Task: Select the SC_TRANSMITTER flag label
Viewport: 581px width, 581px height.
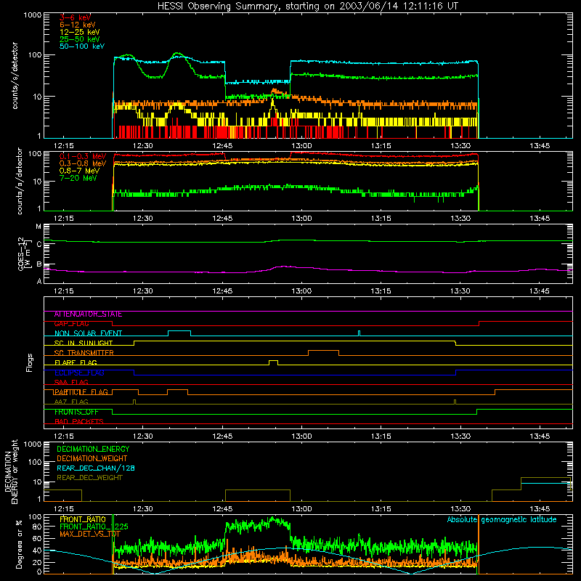Action: click(x=84, y=353)
